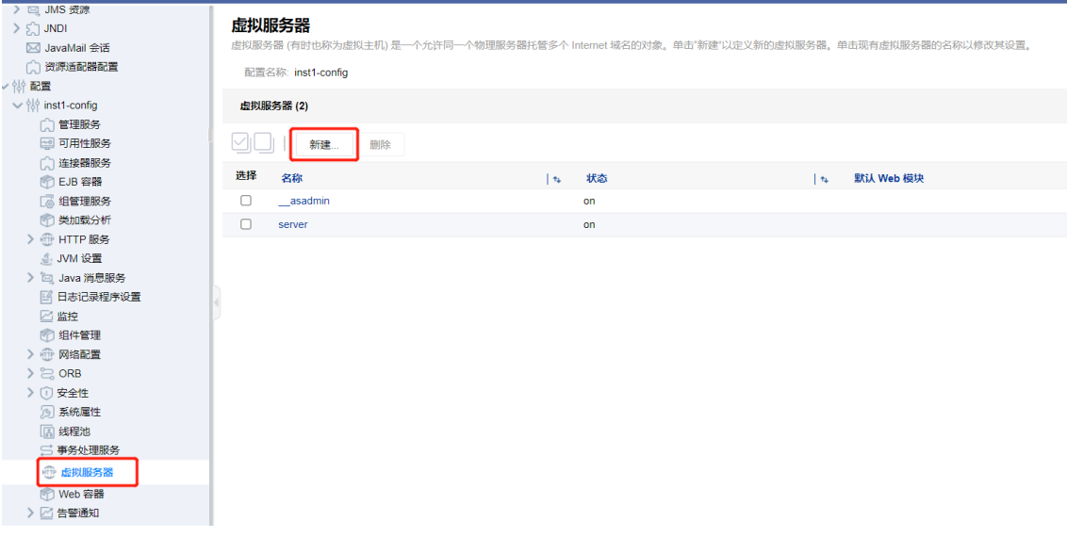The height and width of the screenshot is (537, 1067).
Task: Click the select-all checkmark icon
Action: pos(241,143)
